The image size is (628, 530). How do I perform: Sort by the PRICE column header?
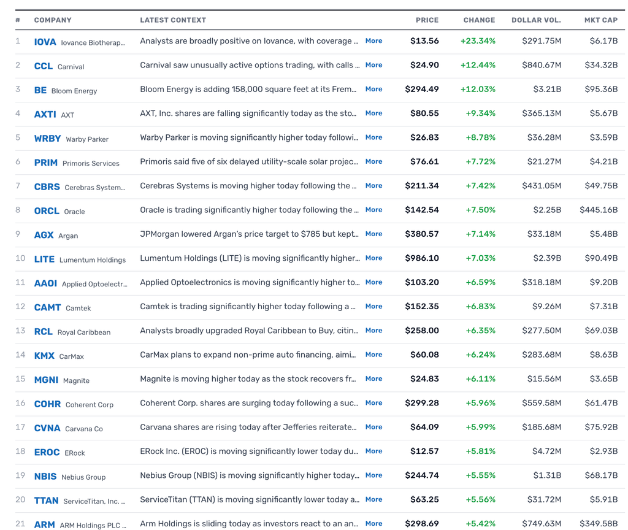point(427,20)
